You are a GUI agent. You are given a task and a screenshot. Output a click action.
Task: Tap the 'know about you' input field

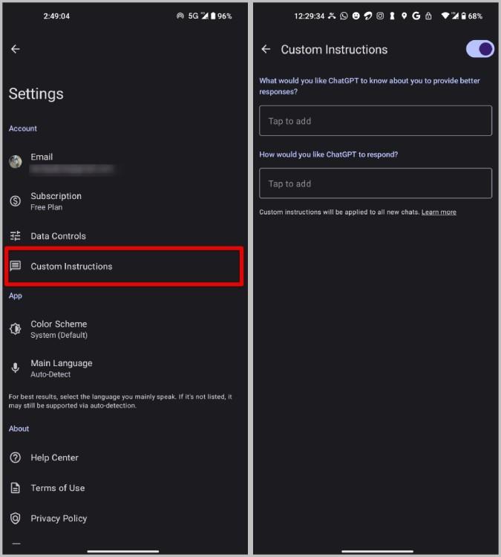tap(376, 121)
